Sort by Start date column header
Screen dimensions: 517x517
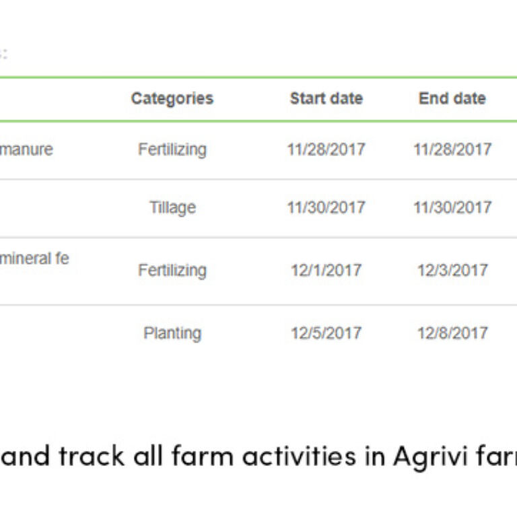[326, 98]
